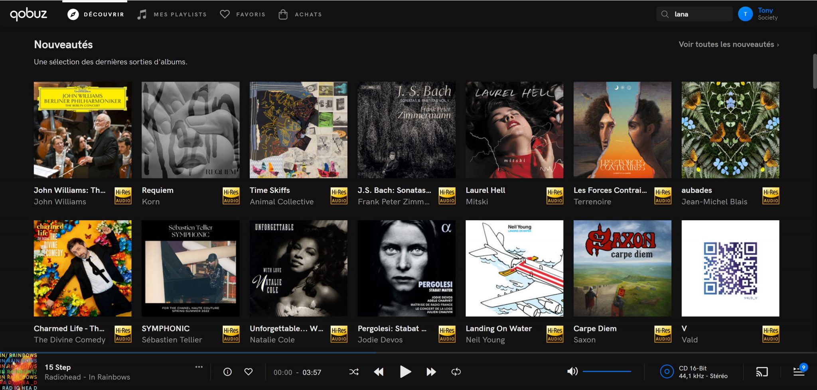Open the In Rainbows now-playing cover
Viewport: 817px width, 390px height.
(19, 371)
